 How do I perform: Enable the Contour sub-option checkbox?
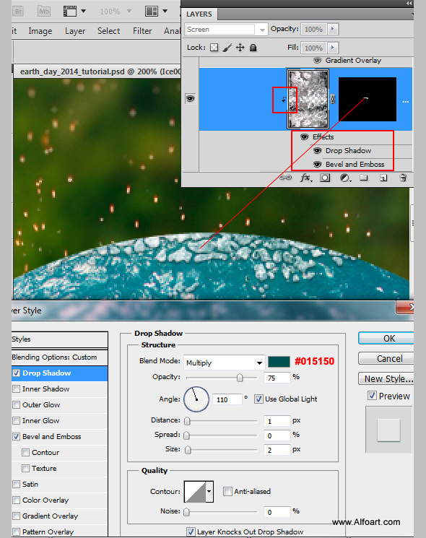[25, 452]
